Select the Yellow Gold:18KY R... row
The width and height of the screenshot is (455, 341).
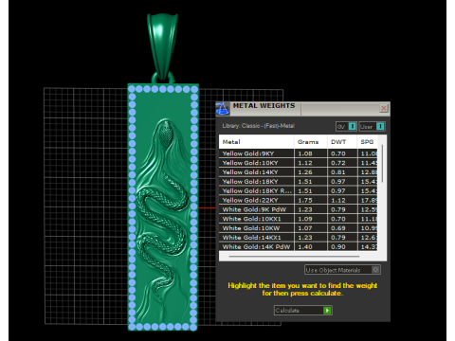click(299, 190)
